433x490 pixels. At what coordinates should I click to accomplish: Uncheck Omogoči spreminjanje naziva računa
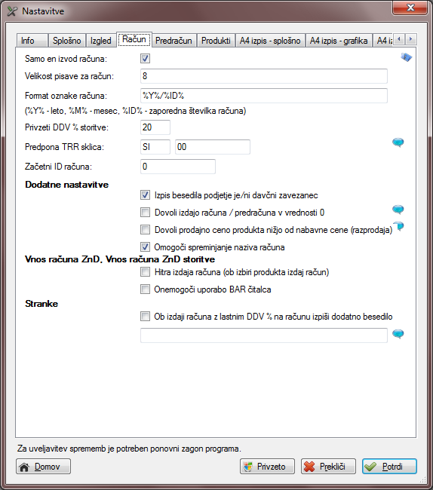(x=145, y=247)
